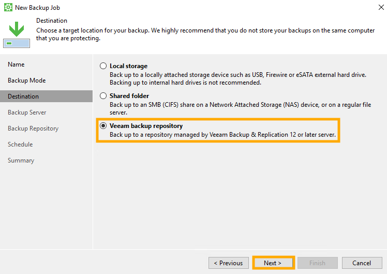Open the Backup Mode step
387x274 pixels.
click(26, 80)
